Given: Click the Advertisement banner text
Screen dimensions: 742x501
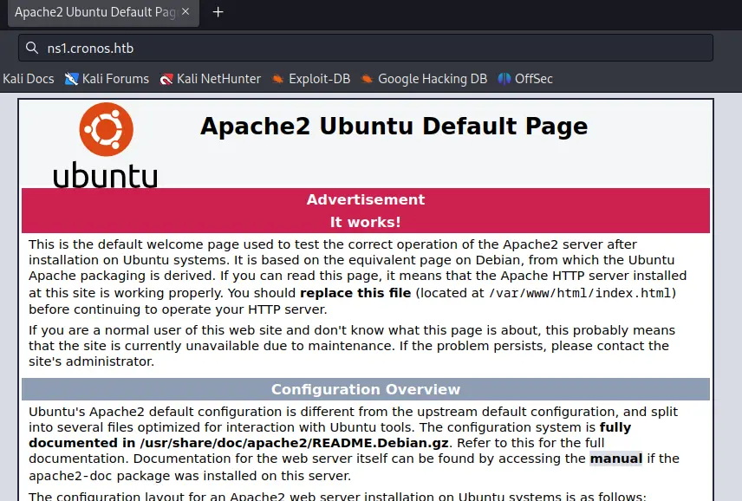Looking at the screenshot, I should pyautogui.click(x=365, y=199).
